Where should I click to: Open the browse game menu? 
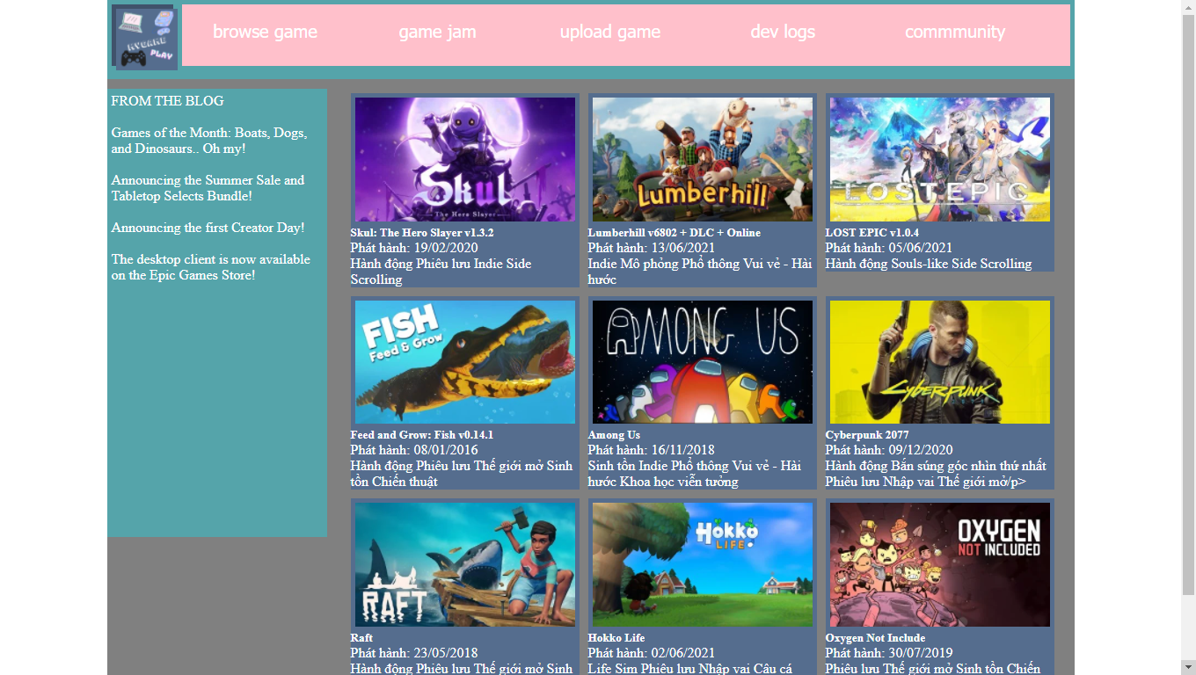point(265,32)
